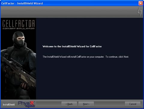Image resolution: width=144 pixels, height=109 pixels.
Task: Click the emblem logo in the header banner
Action: pyautogui.click(x=139, y=12)
